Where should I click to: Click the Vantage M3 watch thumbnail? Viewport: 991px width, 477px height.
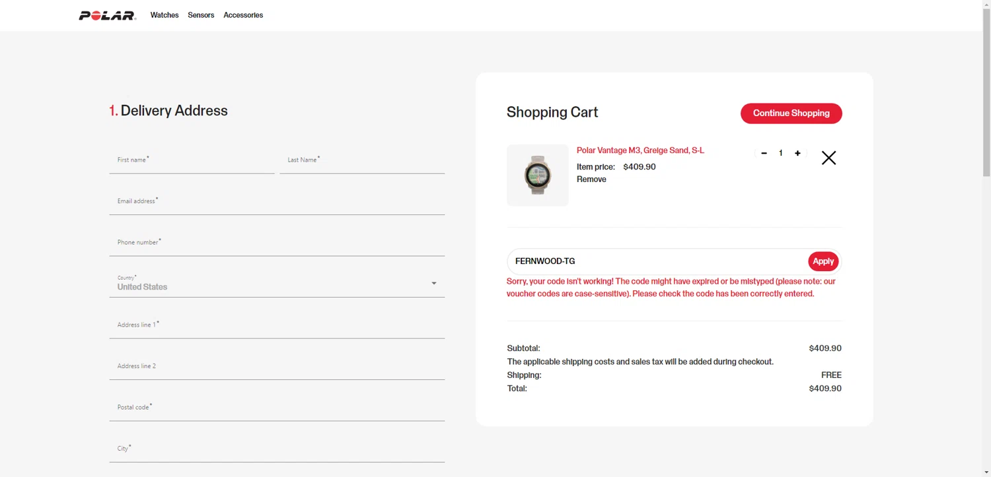click(538, 175)
